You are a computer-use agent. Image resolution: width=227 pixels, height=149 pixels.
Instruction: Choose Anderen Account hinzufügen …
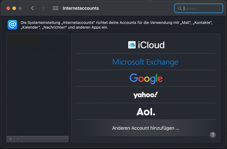tap(146, 128)
